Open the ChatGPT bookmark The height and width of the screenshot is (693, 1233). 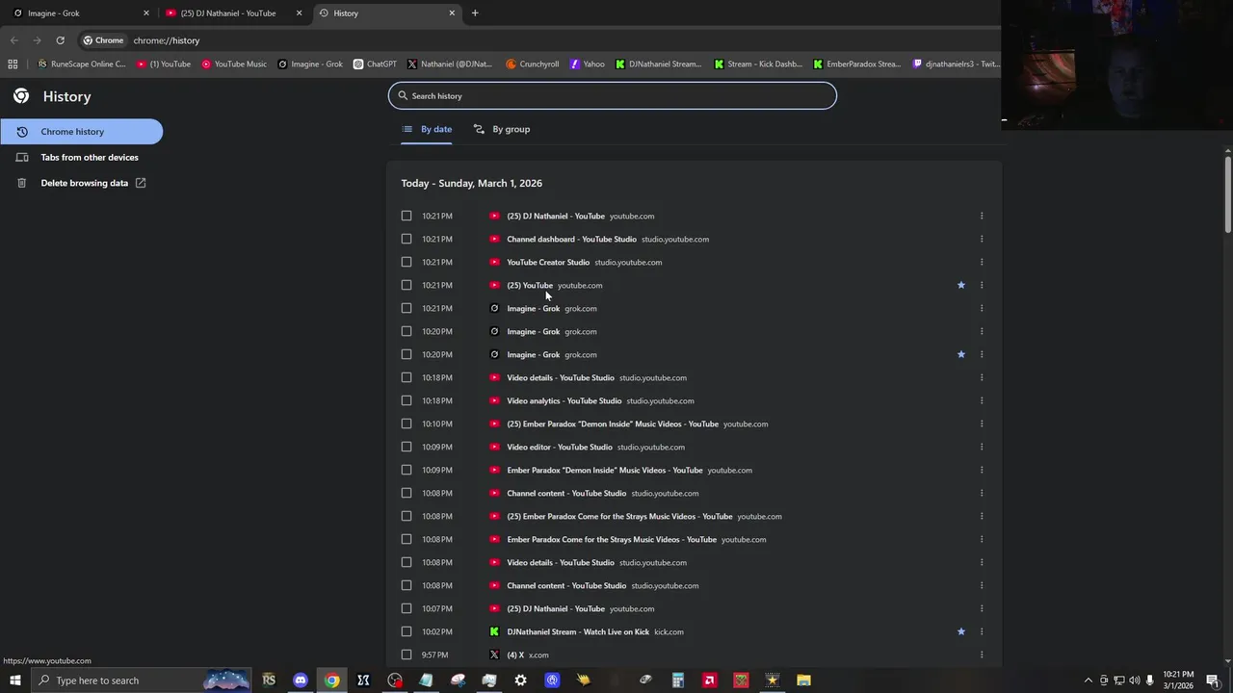coord(375,64)
